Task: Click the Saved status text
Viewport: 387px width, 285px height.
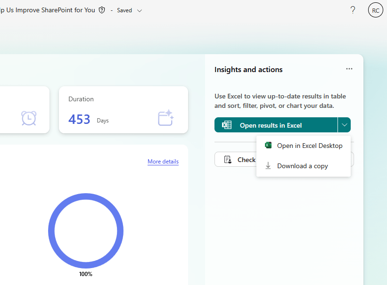Action: click(x=124, y=10)
